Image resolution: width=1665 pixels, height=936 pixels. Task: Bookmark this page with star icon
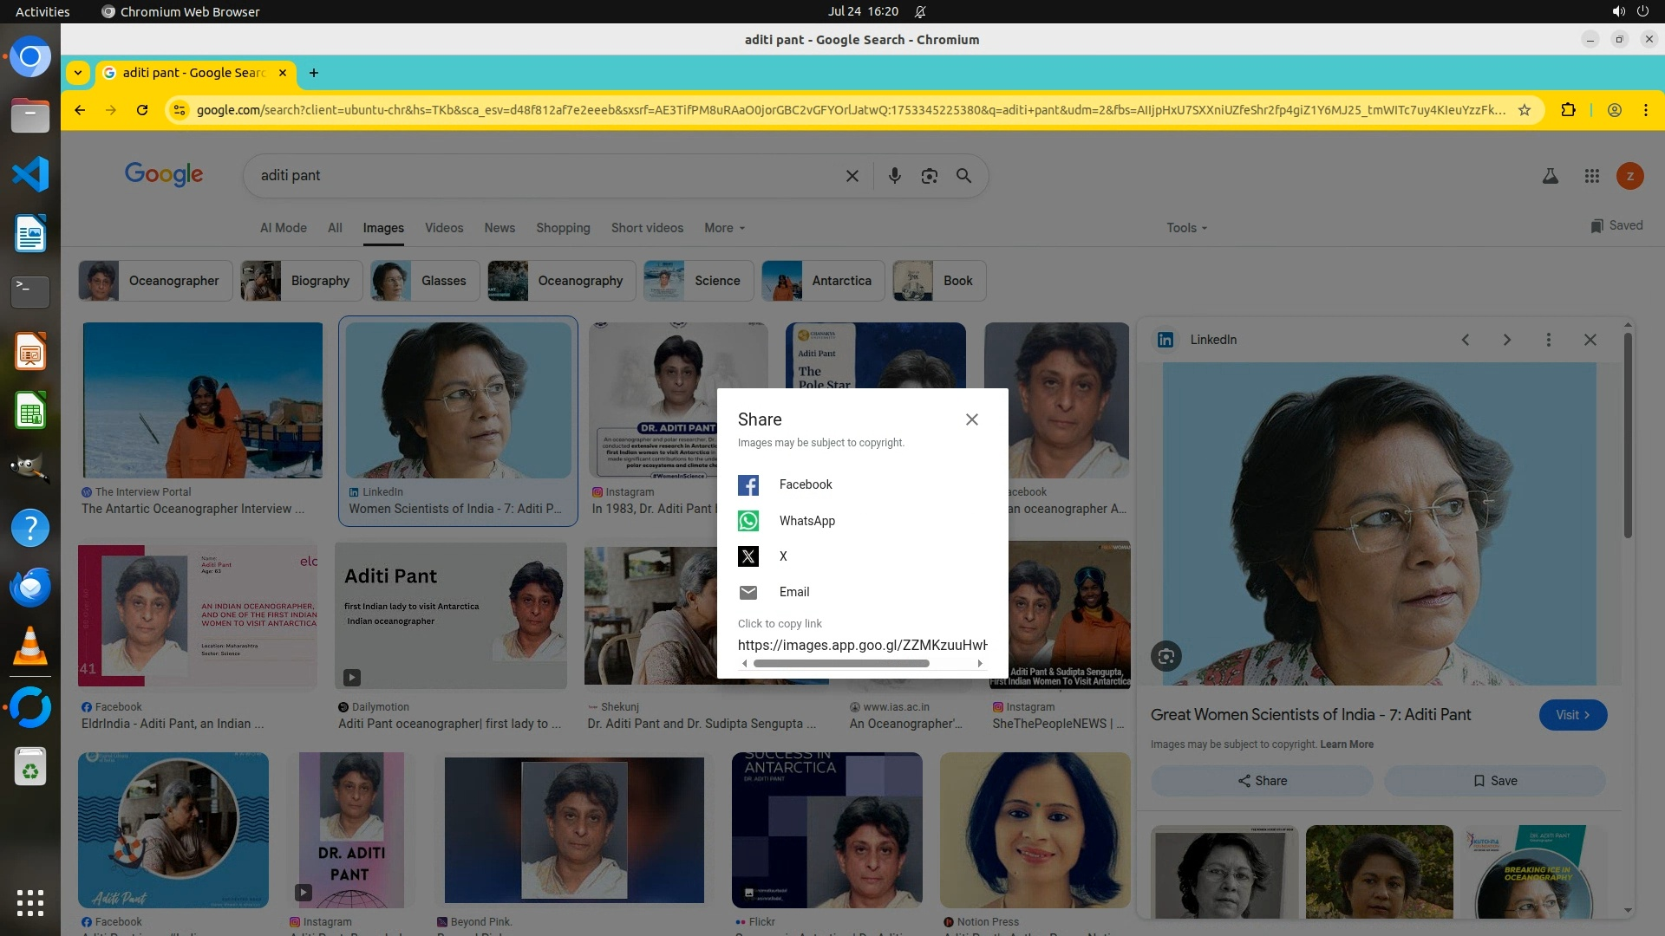click(x=1524, y=110)
